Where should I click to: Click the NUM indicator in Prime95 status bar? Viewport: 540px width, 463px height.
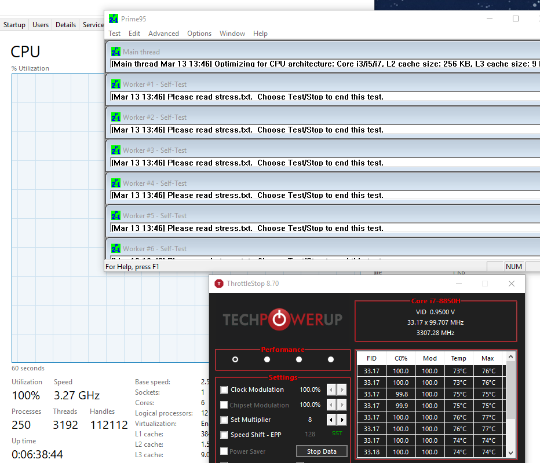coord(514,267)
